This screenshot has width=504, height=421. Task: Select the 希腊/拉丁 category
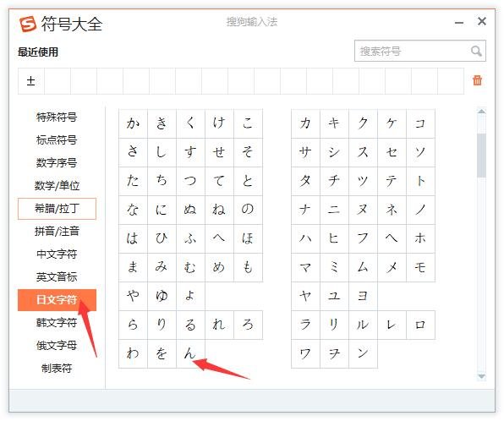pyautogui.click(x=57, y=209)
